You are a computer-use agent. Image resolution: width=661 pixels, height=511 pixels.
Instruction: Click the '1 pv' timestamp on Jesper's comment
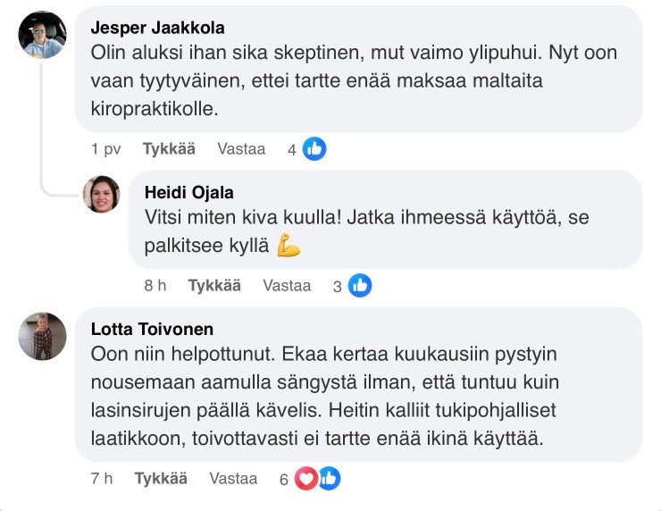[x=105, y=149]
